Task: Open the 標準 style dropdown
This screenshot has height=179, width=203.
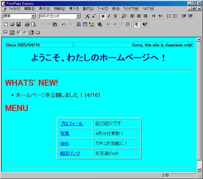Action: pos(33,16)
